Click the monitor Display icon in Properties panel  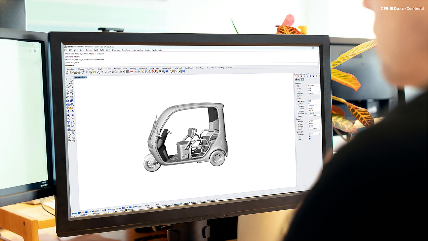[314, 76]
